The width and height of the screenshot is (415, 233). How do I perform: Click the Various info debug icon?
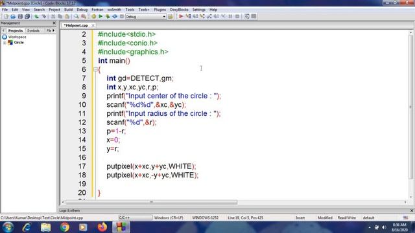[x=254, y=16]
